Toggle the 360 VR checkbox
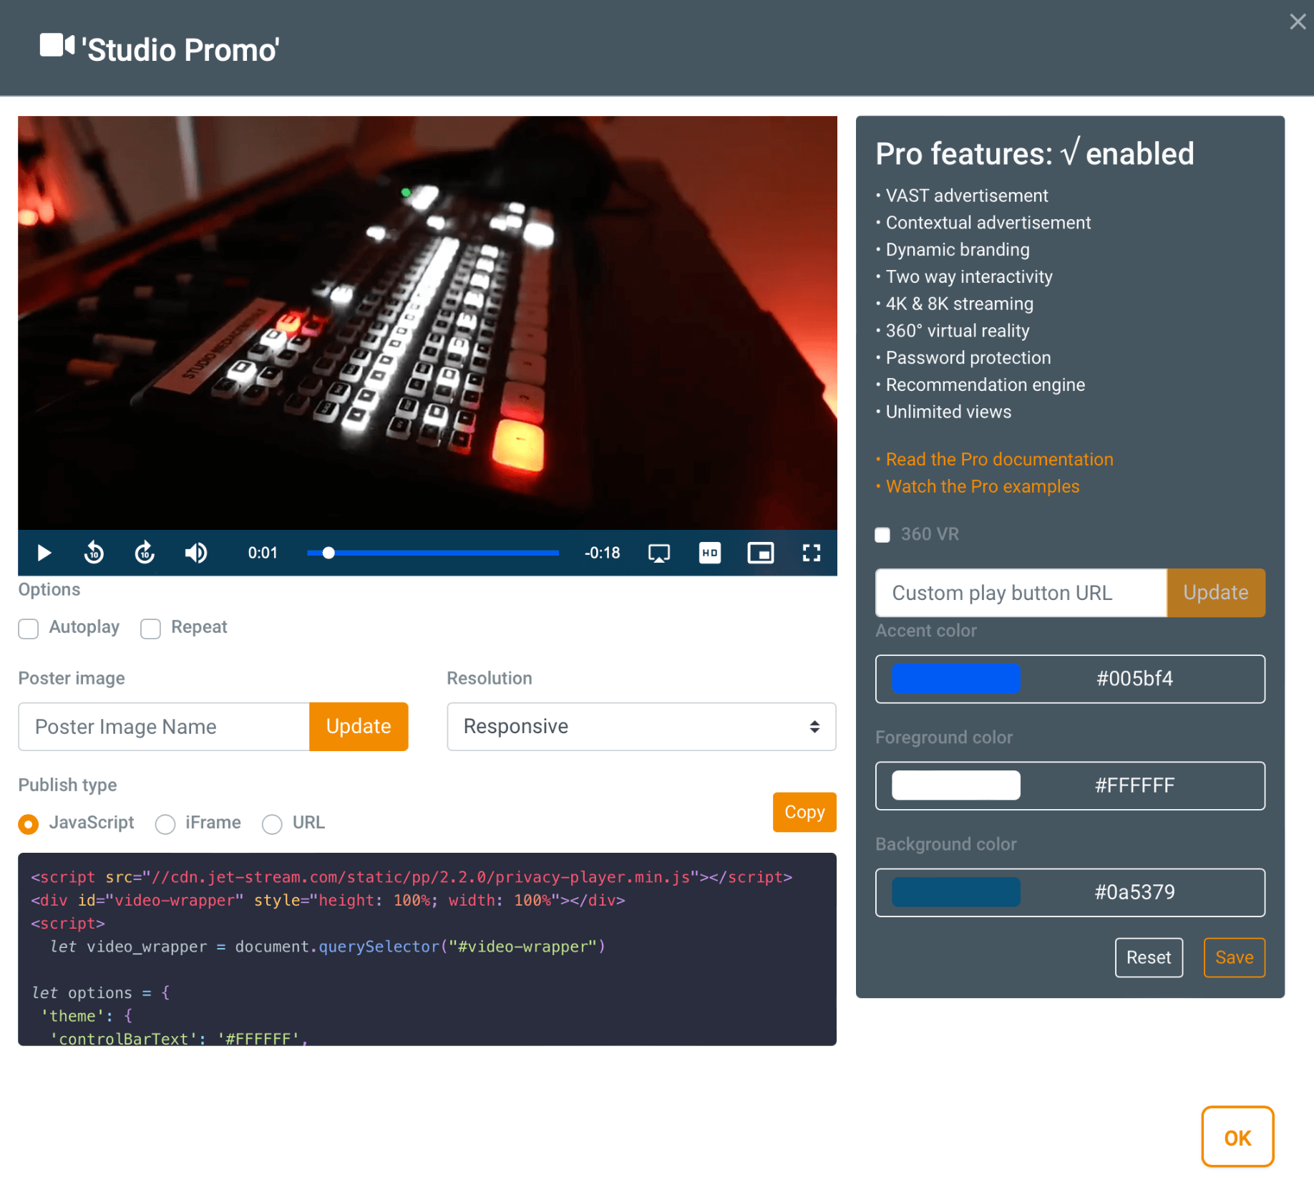The height and width of the screenshot is (1180, 1314). [x=882, y=534]
